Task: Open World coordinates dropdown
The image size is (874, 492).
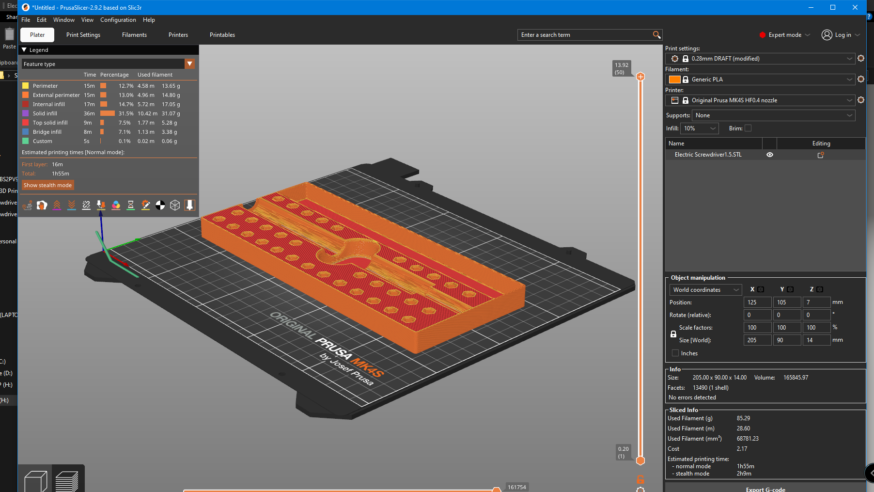Action: point(705,290)
